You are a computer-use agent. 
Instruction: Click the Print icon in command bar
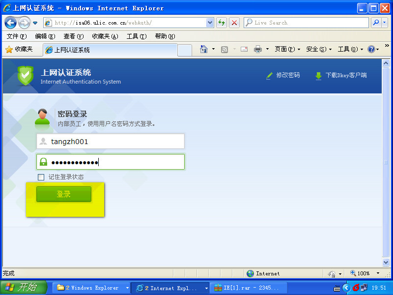pyautogui.click(x=258, y=49)
